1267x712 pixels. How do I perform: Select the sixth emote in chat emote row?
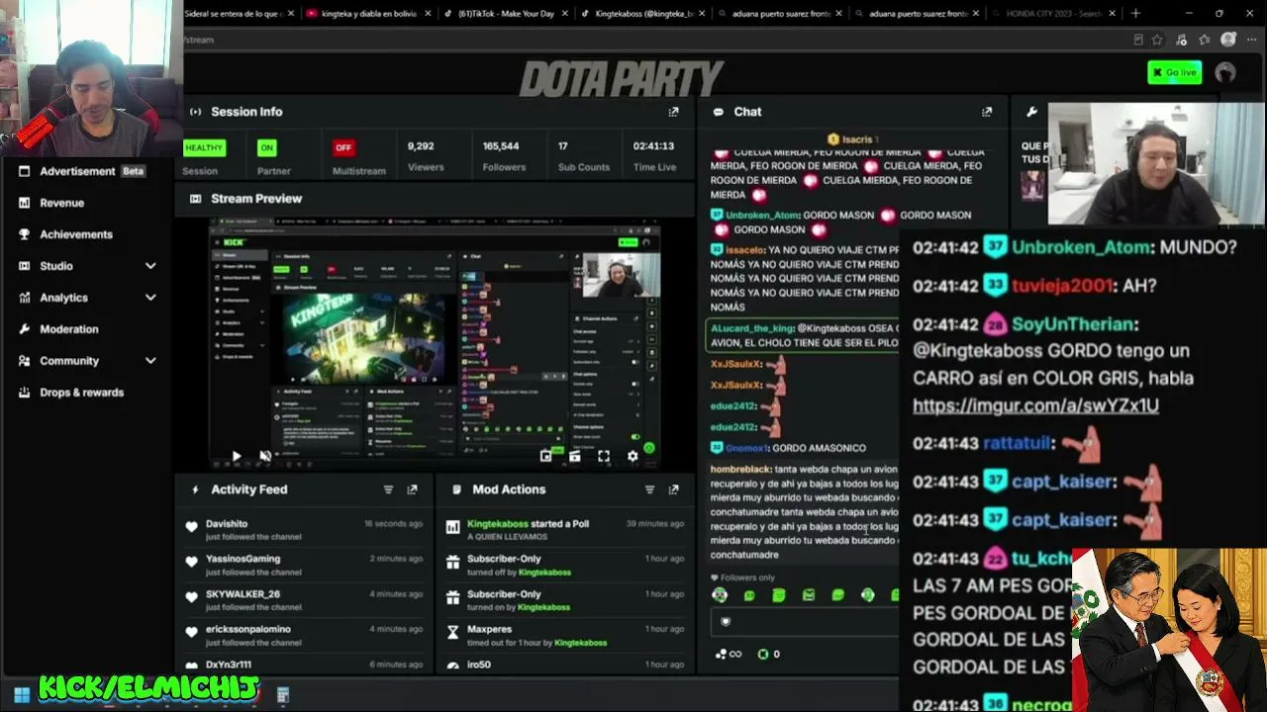[868, 595]
